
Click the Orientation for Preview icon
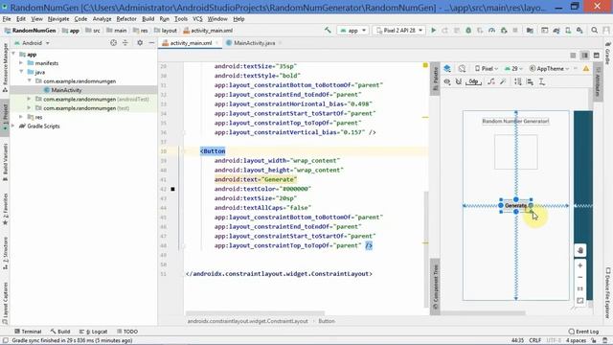pos(462,68)
